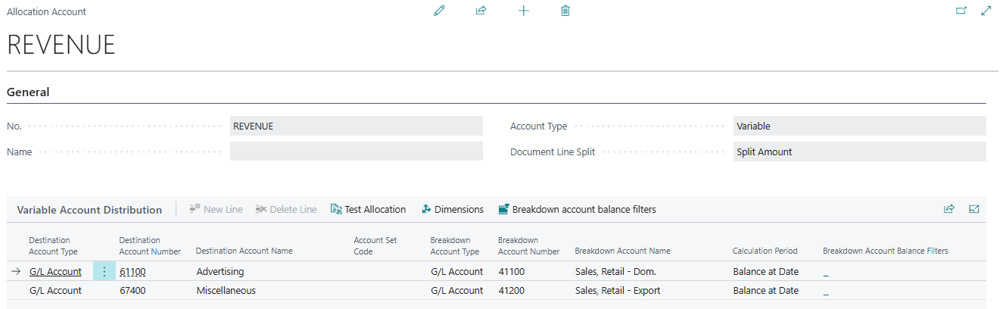
Task: Click the pencil Edit icon
Action: (439, 11)
